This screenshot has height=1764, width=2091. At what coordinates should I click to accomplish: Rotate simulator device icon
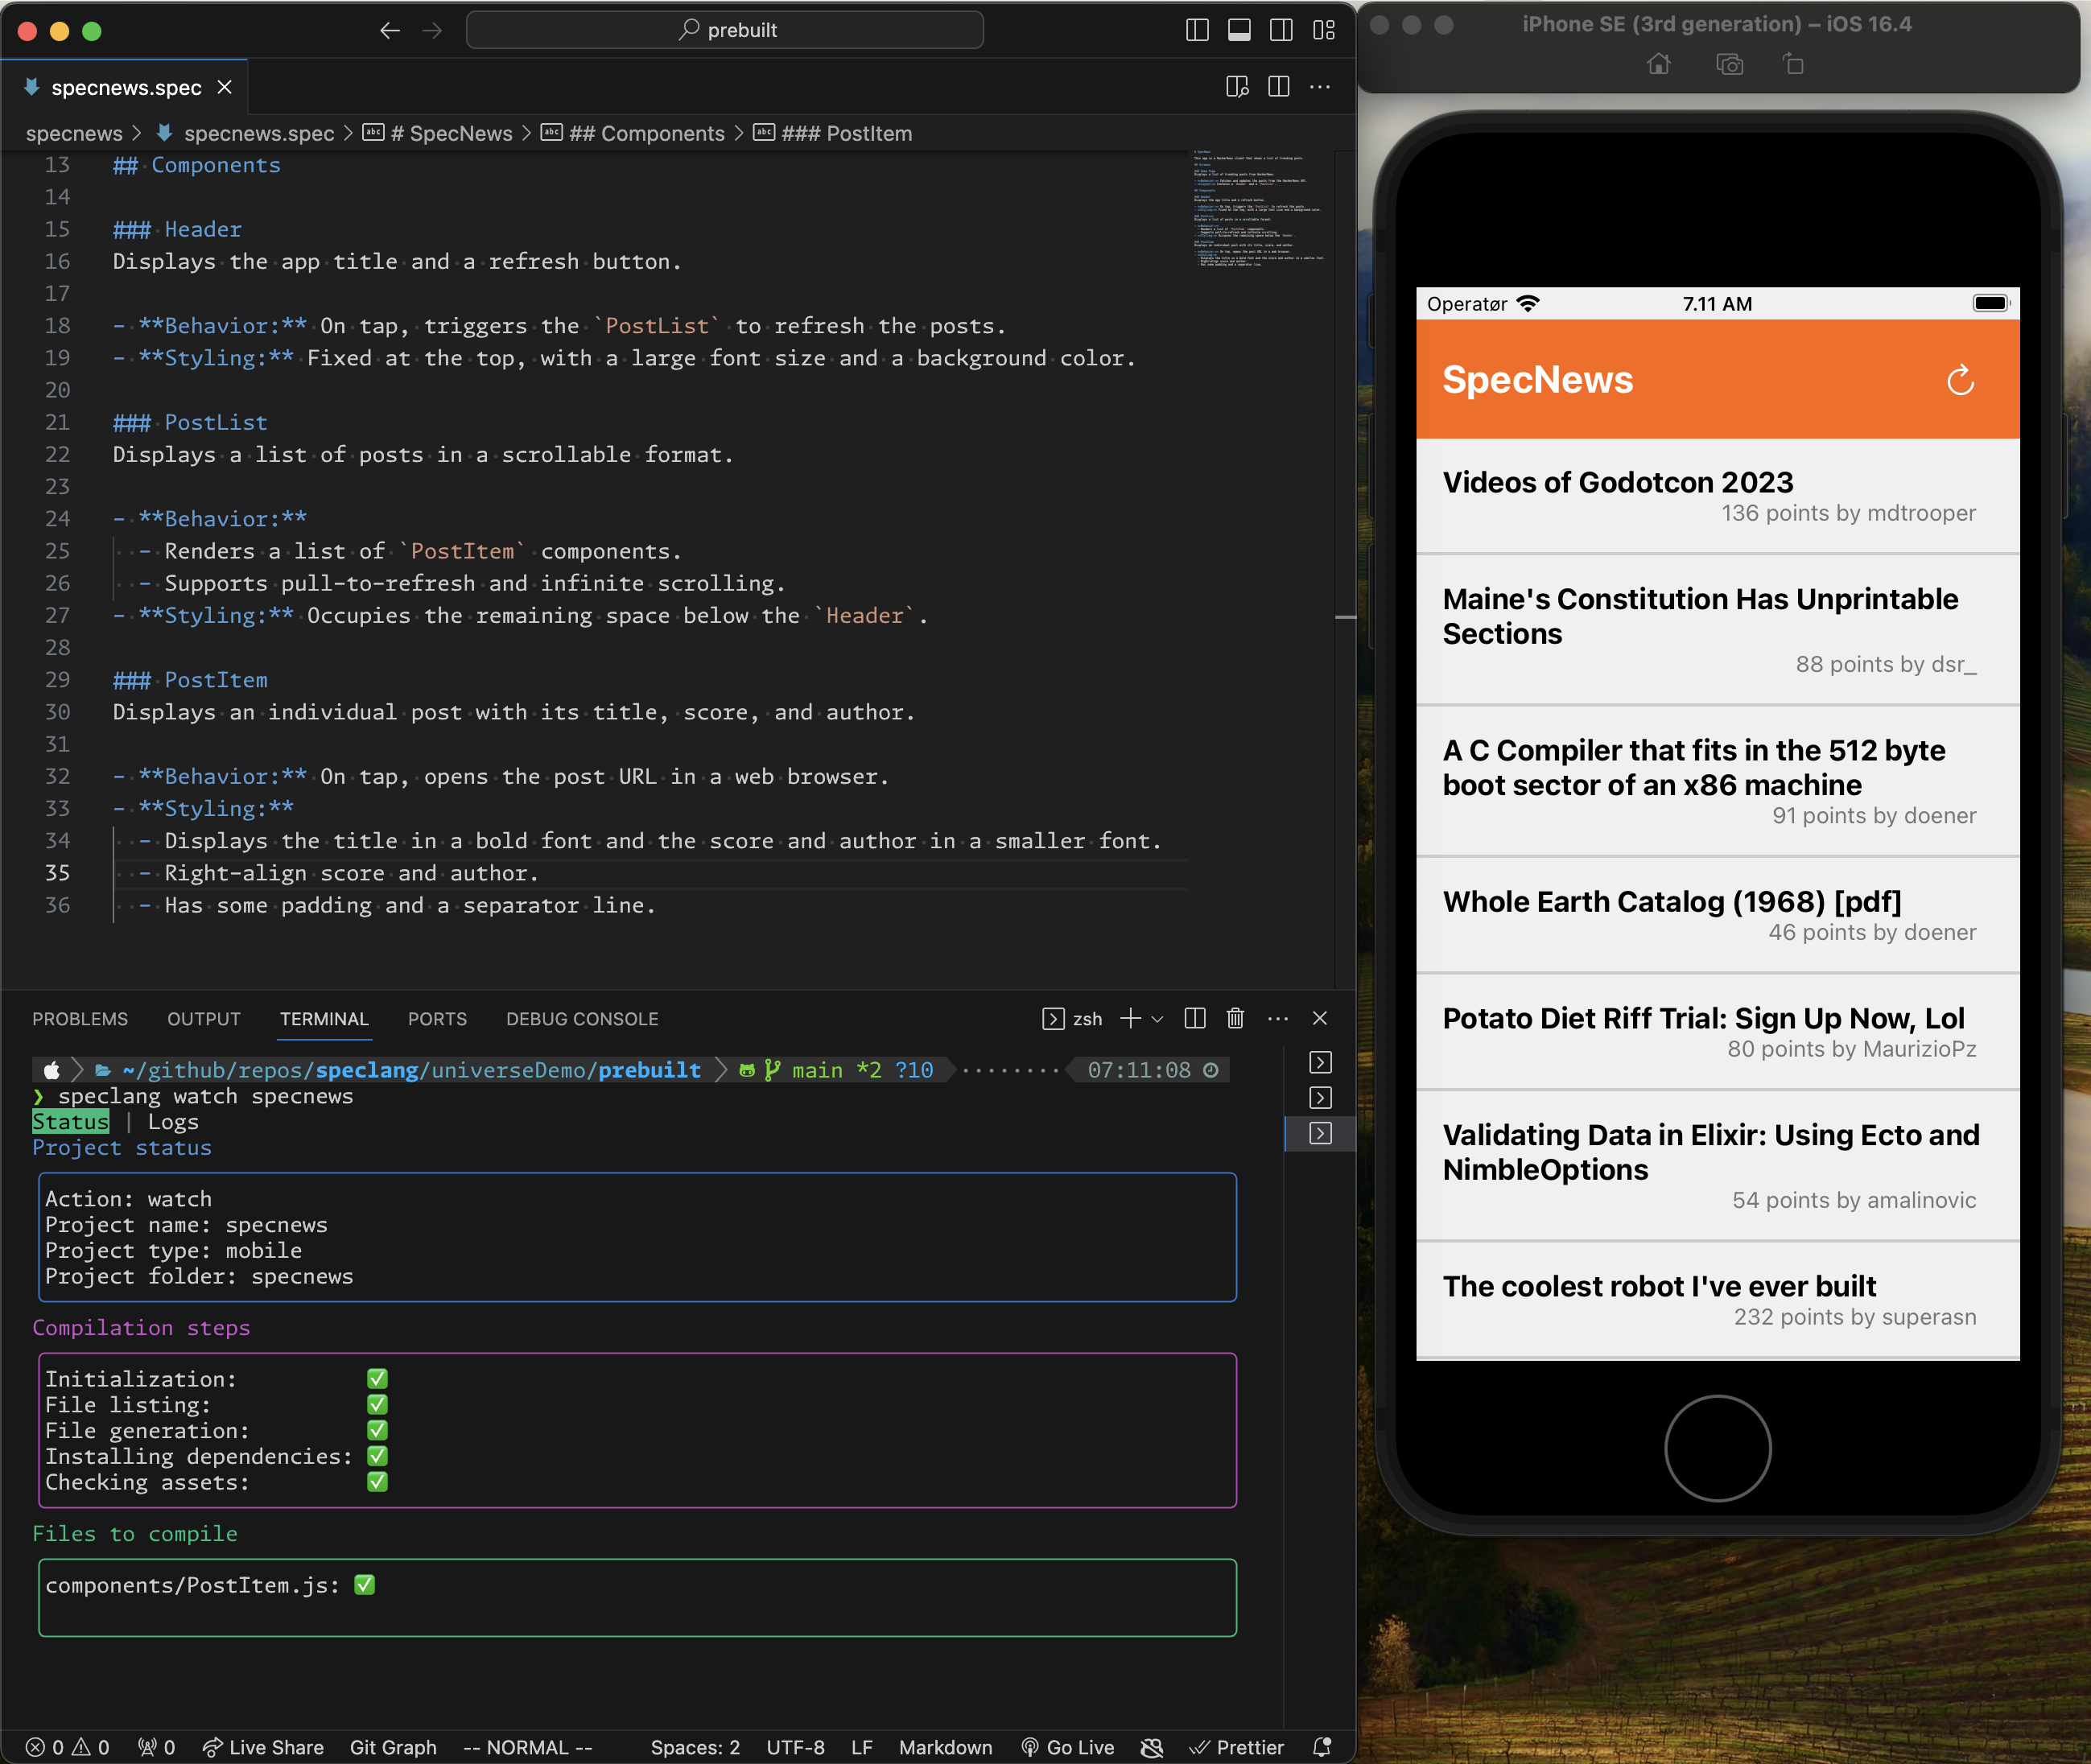click(1793, 64)
